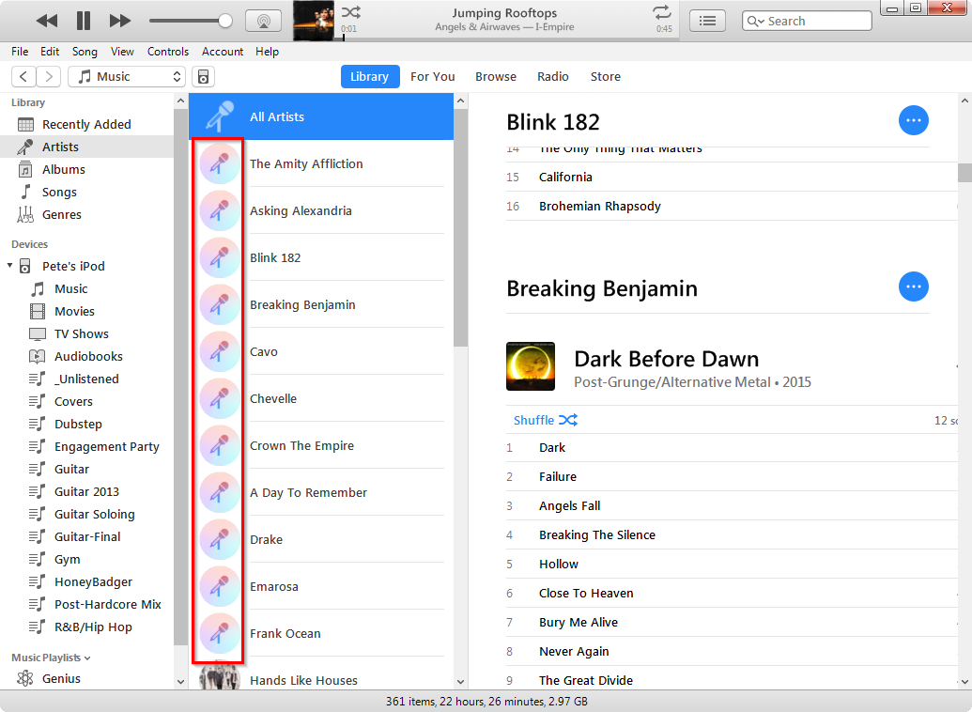Viewport: 972px width, 712px height.
Task: Collapse Pete's iPod device tree
Action: 10,266
